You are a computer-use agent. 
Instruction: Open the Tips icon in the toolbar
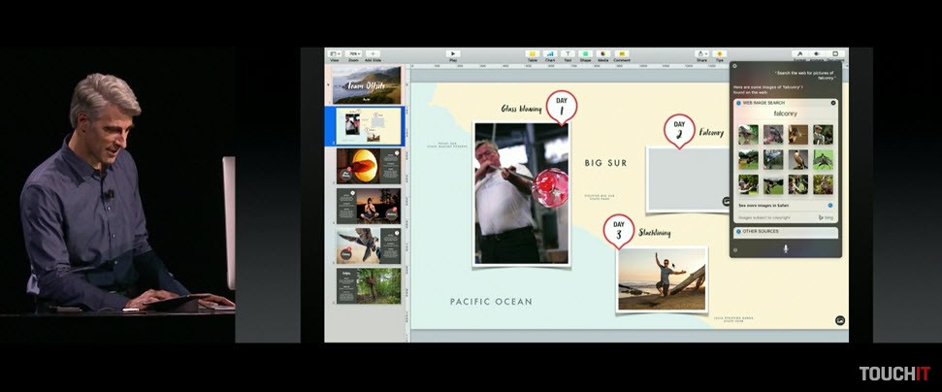point(719,54)
